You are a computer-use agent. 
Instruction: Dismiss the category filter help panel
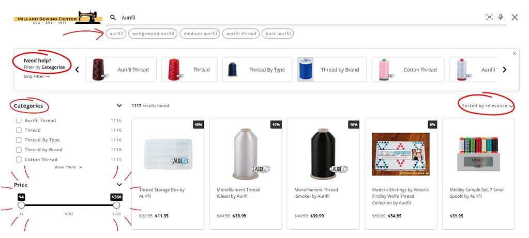pos(514,53)
